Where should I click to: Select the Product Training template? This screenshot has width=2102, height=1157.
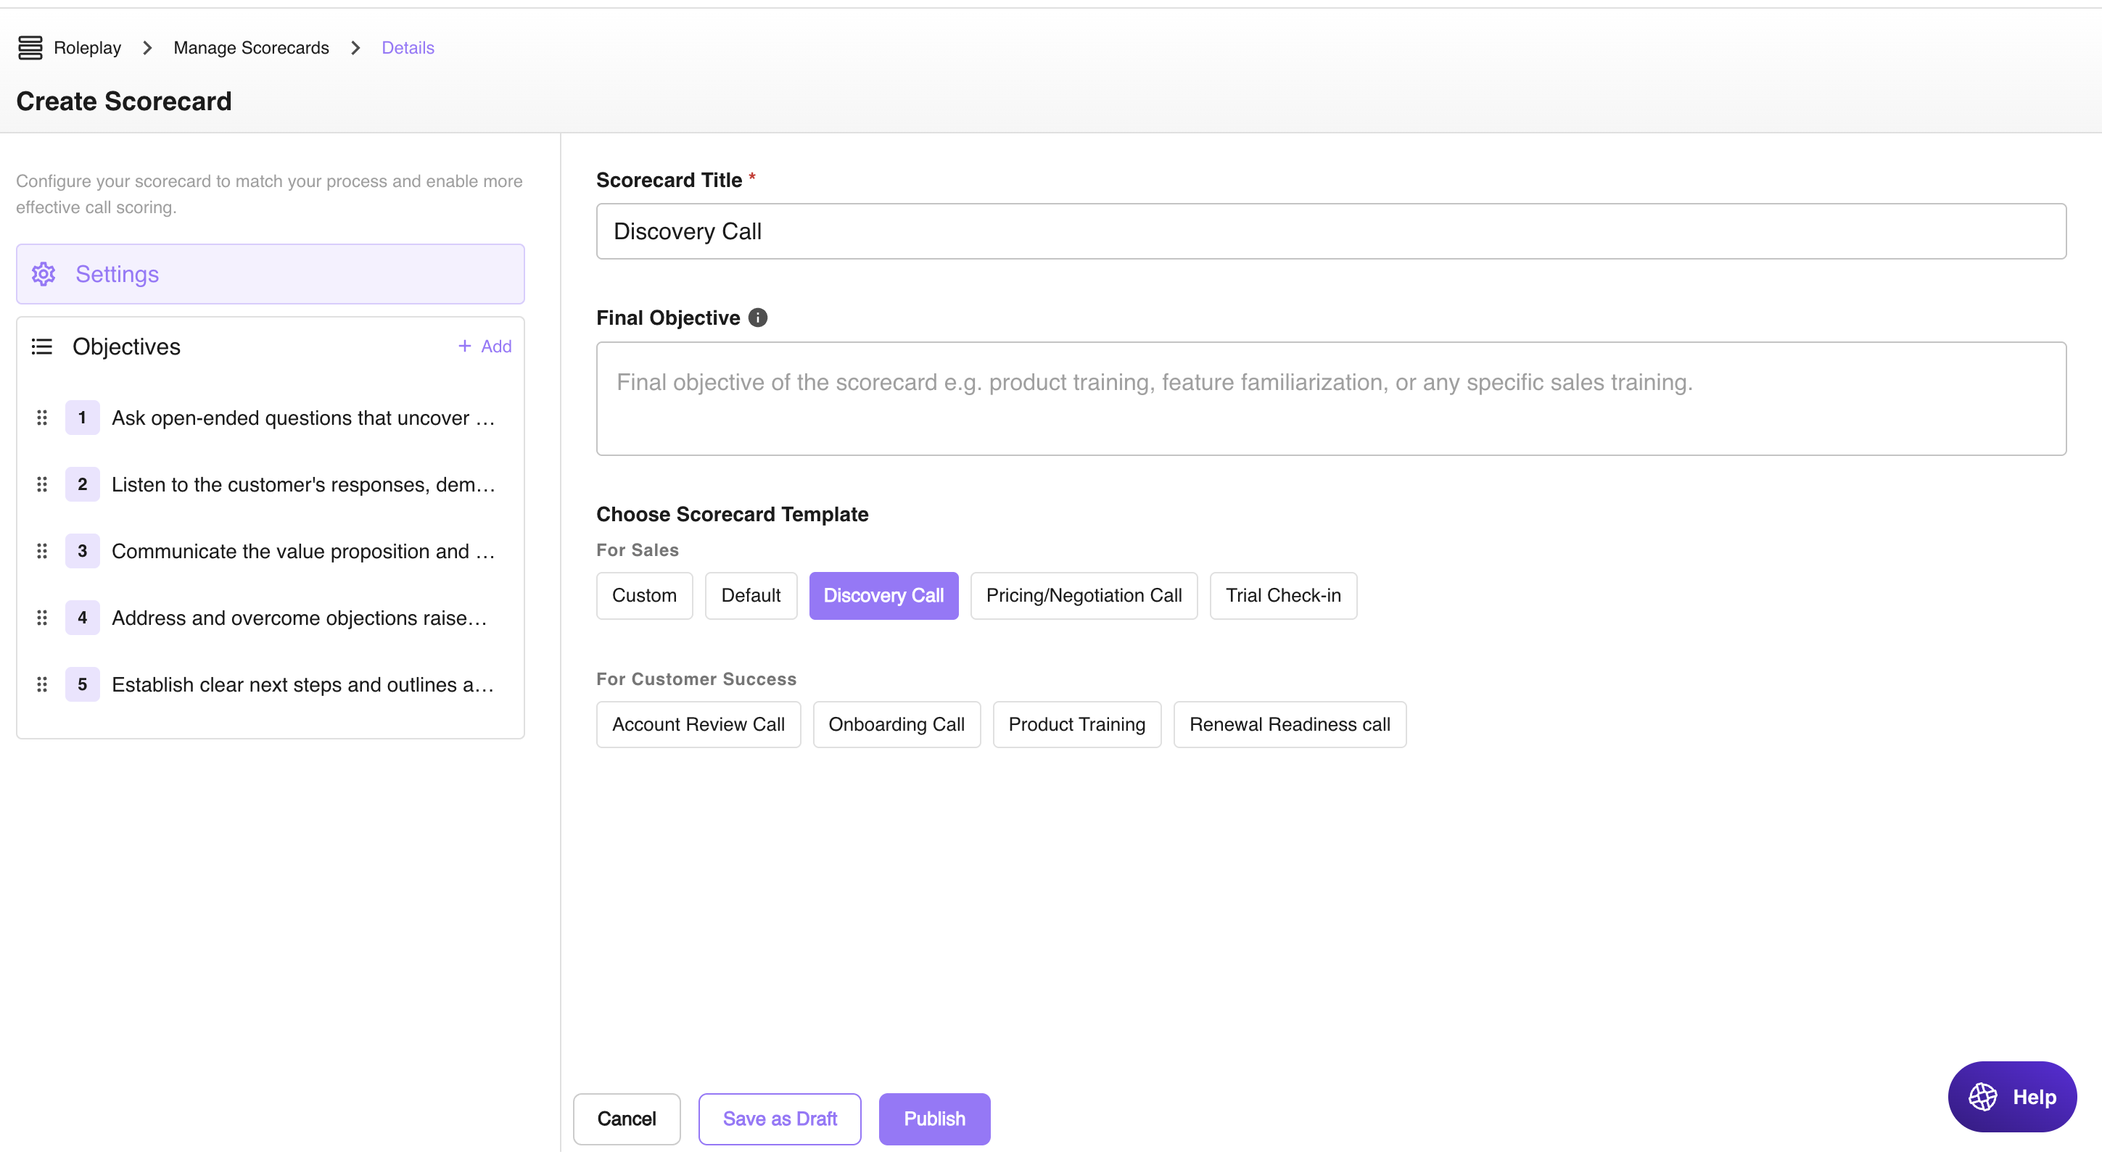[x=1076, y=724]
